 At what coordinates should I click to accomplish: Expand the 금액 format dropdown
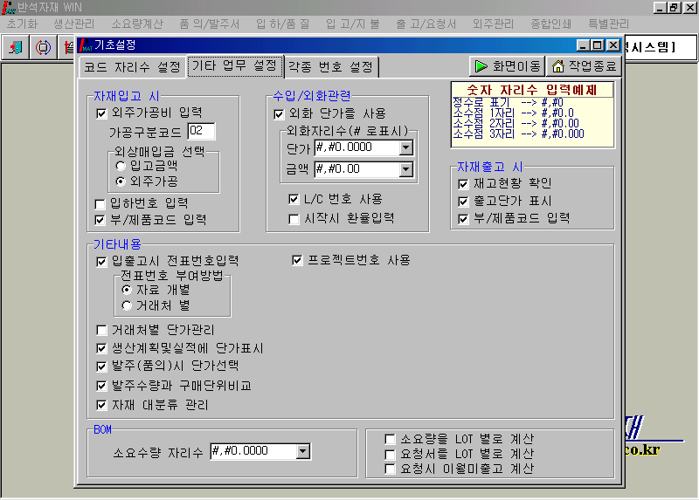[406, 169]
